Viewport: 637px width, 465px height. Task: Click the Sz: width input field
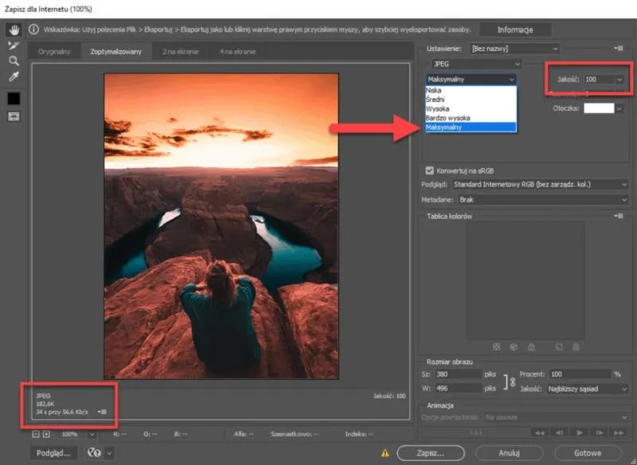(x=459, y=374)
